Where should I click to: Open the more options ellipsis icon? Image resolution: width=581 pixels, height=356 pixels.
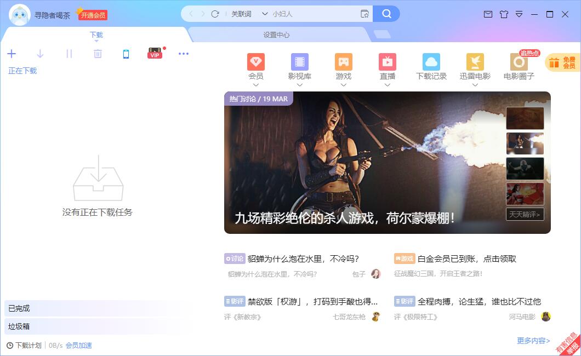tap(184, 54)
